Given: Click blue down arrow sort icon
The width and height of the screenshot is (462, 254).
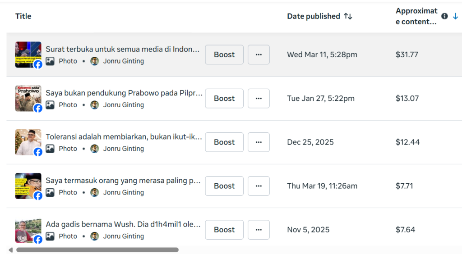Looking at the screenshot, I should click(x=455, y=16).
